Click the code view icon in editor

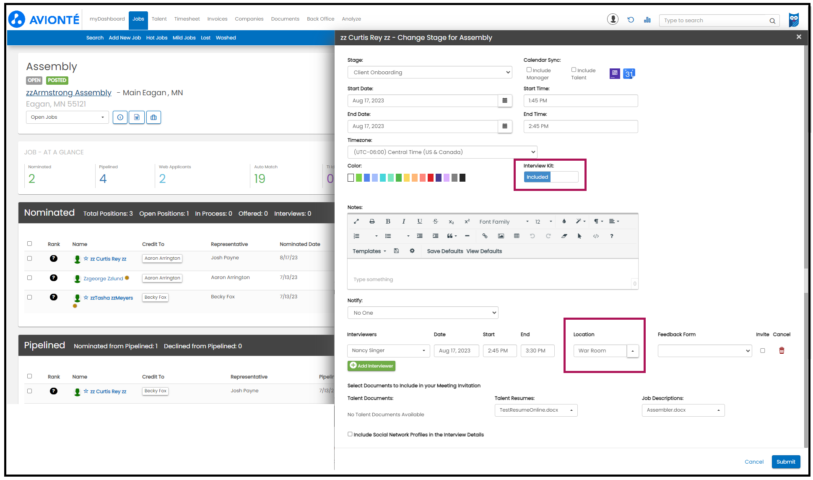click(x=596, y=236)
